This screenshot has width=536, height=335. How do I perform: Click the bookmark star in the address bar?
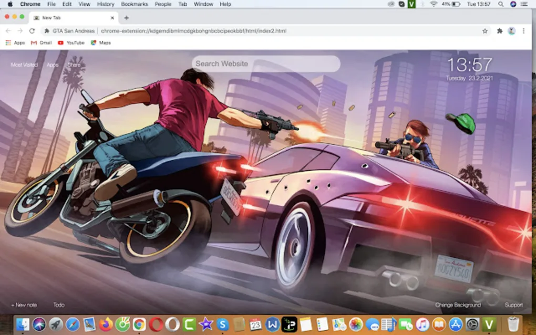[x=484, y=30]
